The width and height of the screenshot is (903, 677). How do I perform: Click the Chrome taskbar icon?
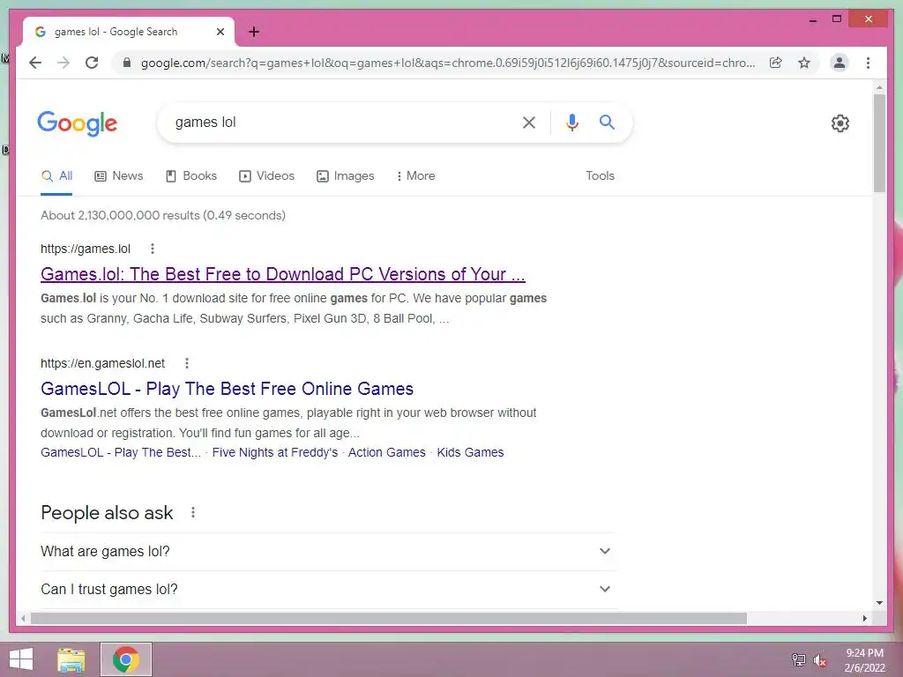click(x=125, y=659)
